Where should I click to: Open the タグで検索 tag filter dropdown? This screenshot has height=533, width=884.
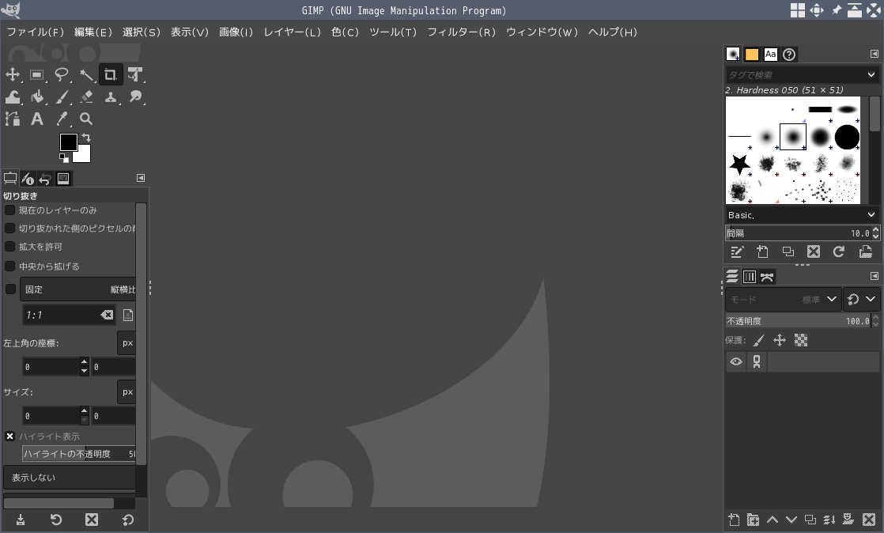(x=871, y=74)
